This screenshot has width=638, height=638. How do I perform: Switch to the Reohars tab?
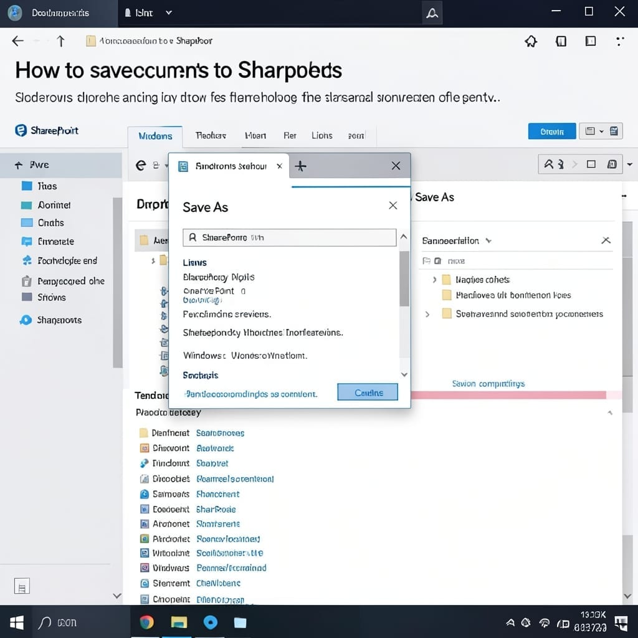tap(211, 135)
